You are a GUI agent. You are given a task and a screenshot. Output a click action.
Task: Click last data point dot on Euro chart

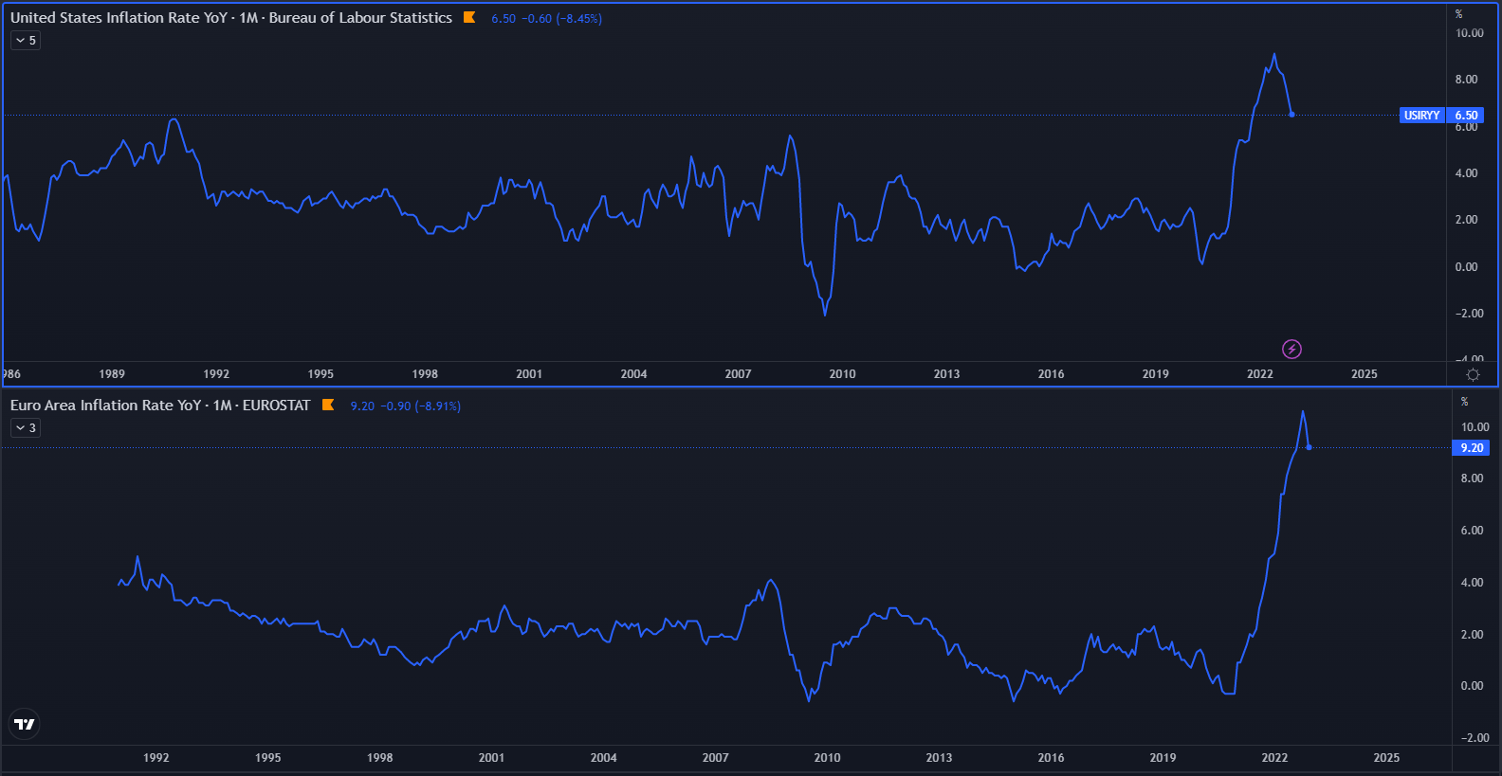1309,447
